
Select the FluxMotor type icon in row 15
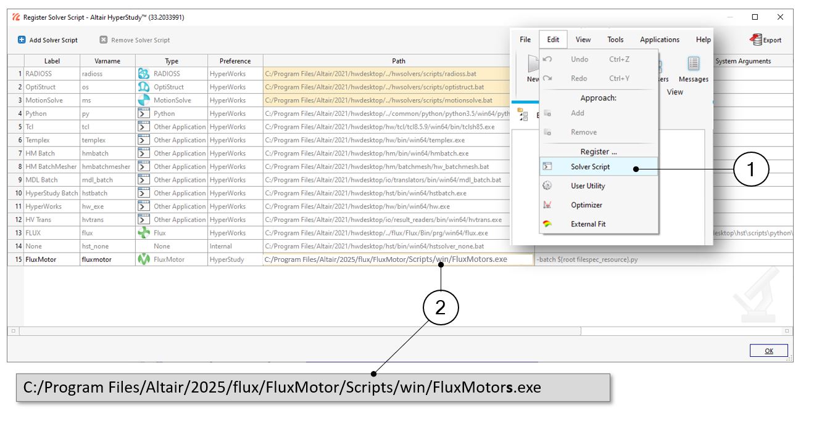(143, 259)
